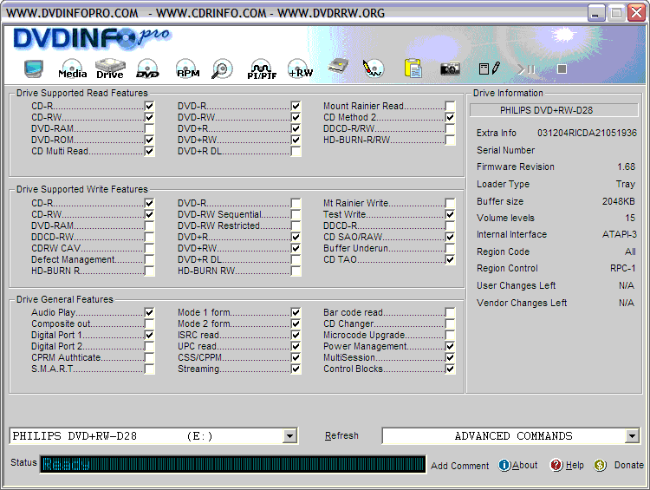Toggle the Power Management checkbox

coord(450,346)
